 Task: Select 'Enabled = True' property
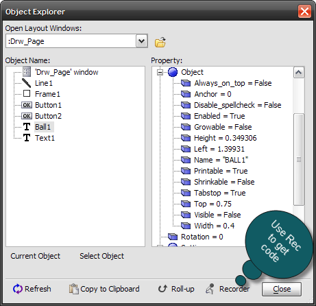[x=219, y=116]
